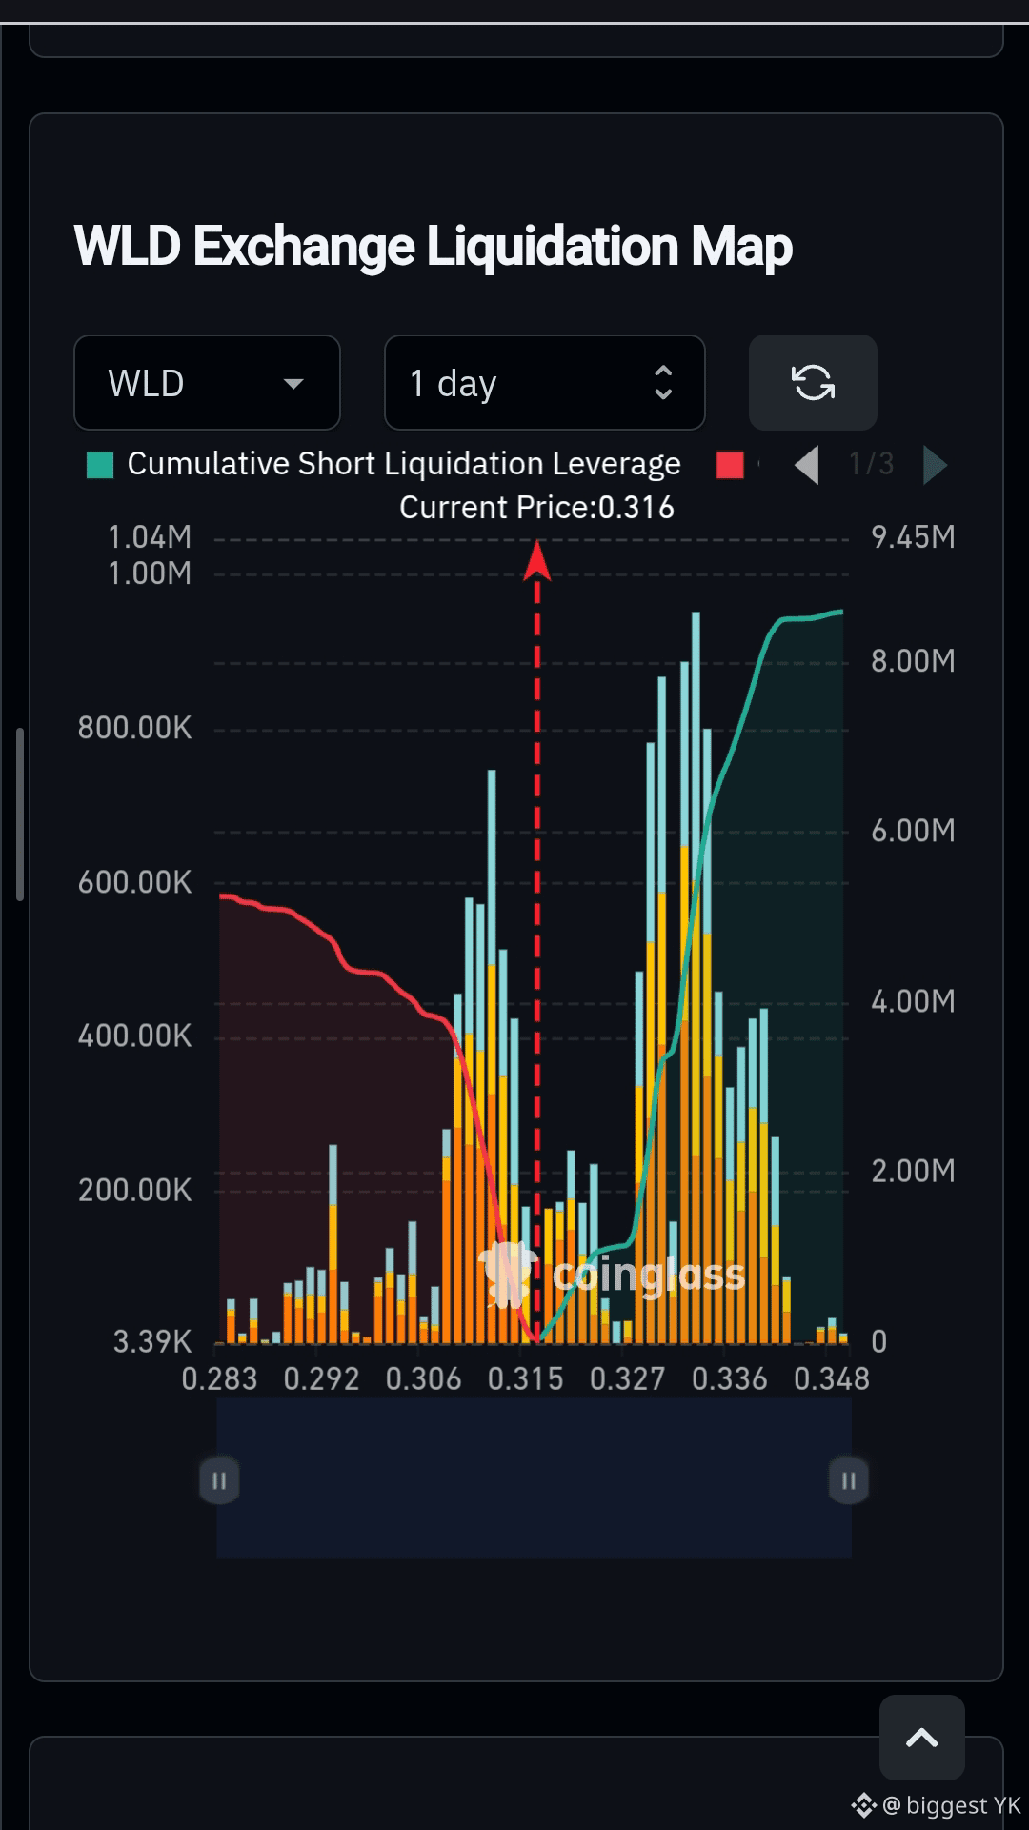The image size is (1029, 1830).
Task: Click the 1/3 legend page indicator
Action: coord(871,464)
